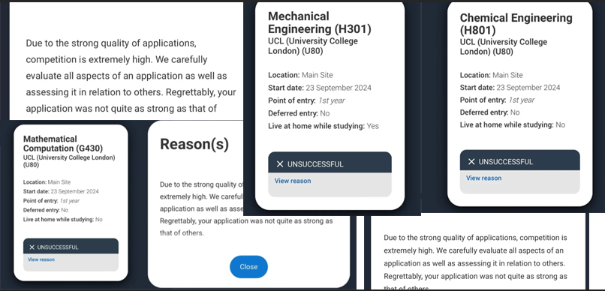Open View reason for Mathematical Computation
605x291 pixels.
coord(41,259)
